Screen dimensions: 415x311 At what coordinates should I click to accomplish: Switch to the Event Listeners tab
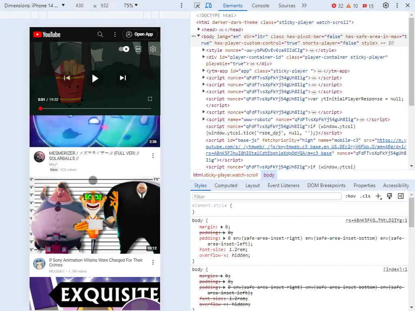click(x=283, y=185)
